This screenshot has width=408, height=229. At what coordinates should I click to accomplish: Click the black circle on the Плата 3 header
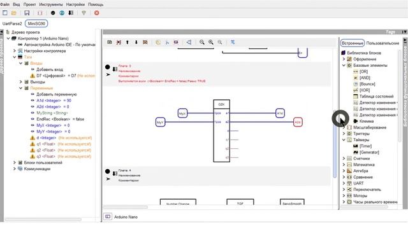(x=108, y=67)
